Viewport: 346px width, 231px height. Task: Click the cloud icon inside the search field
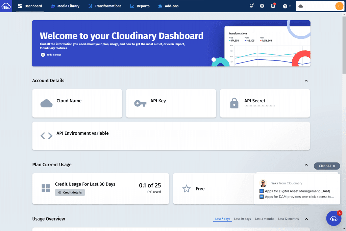click(x=300, y=6)
